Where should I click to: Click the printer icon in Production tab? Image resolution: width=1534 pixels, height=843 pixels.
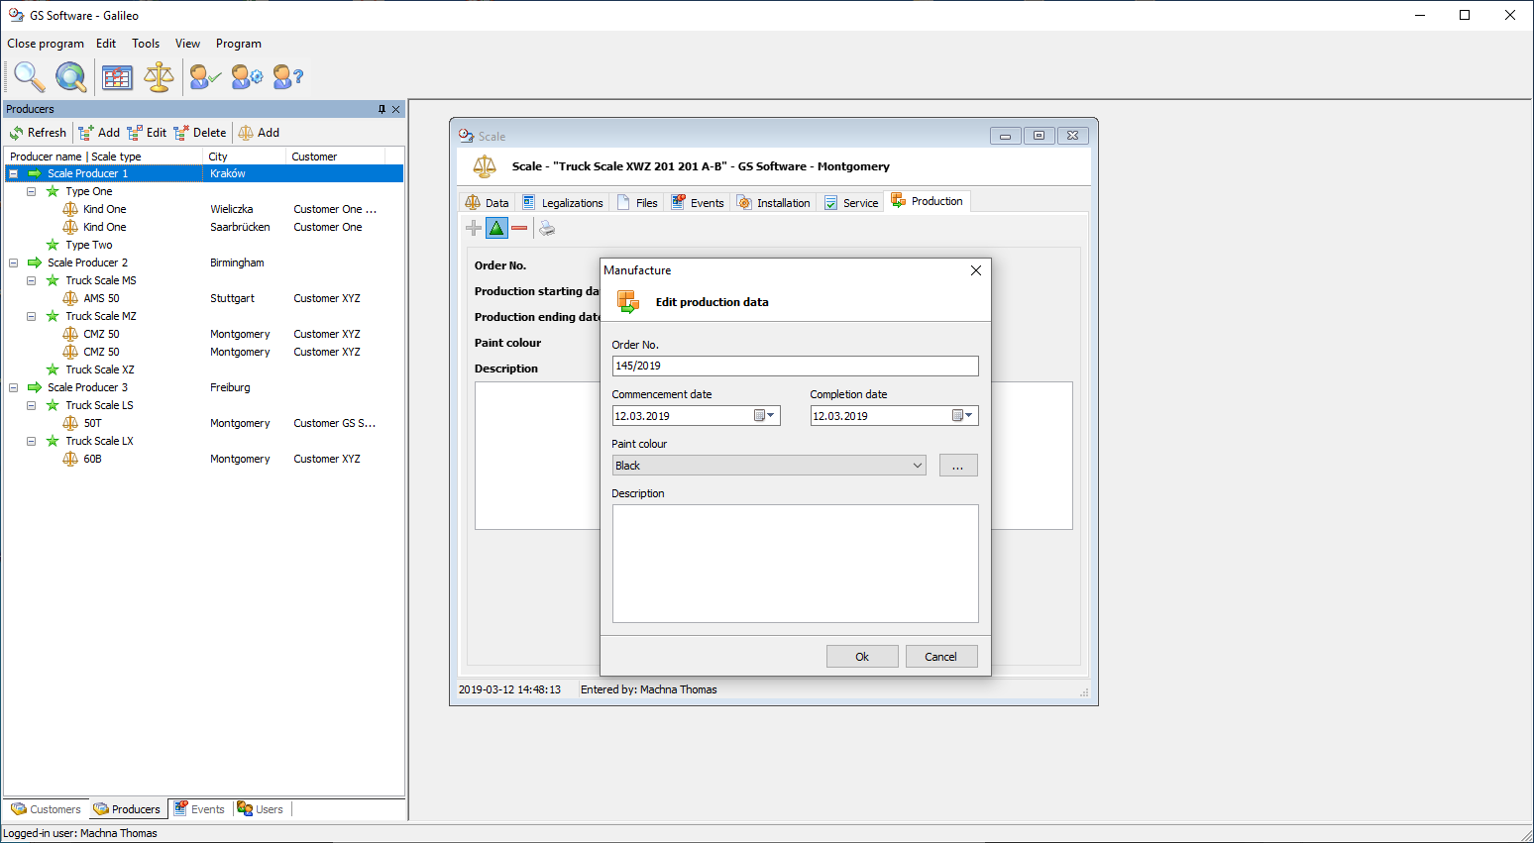point(547,229)
